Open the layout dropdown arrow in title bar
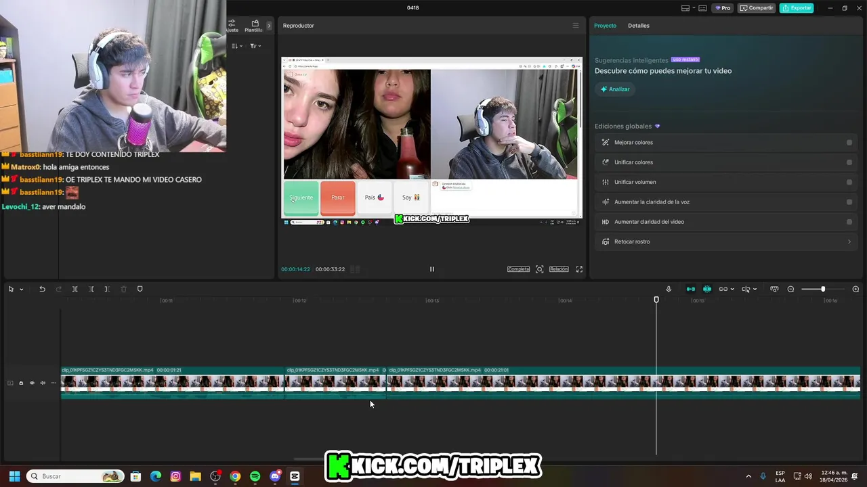The width and height of the screenshot is (867, 487). click(x=693, y=8)
